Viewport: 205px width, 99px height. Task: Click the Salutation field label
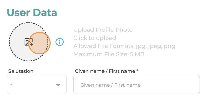(x=21, y=71)
